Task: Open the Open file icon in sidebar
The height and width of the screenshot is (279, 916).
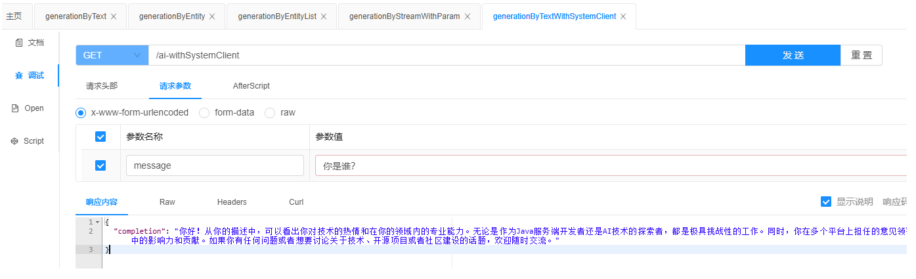Action: pyautogui.click(x=15, y=108)
